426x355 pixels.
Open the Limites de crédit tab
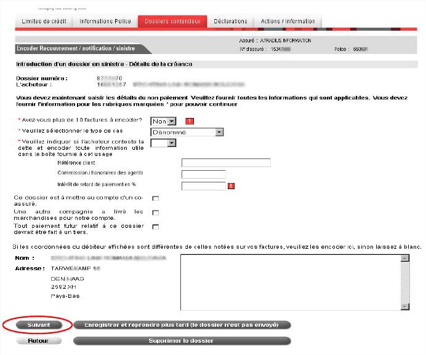44,21
